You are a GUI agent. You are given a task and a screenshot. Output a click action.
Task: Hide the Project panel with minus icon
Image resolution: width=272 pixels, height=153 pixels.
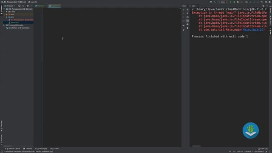click(x=31, y=6)
